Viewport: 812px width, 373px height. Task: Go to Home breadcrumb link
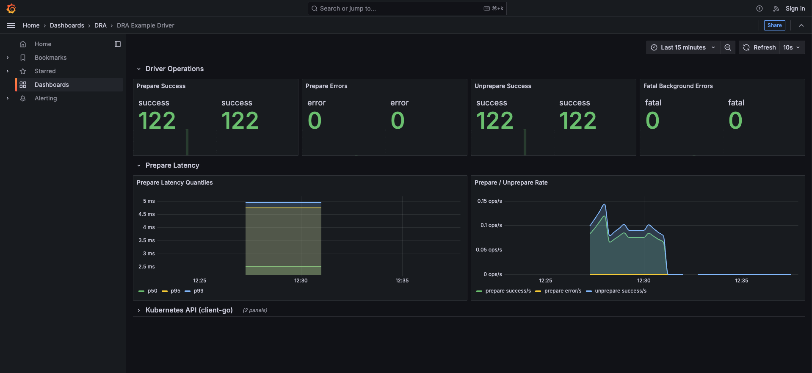click(31, 25)
